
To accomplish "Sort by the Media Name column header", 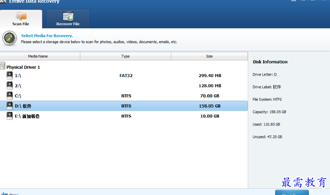I will 40,56.
